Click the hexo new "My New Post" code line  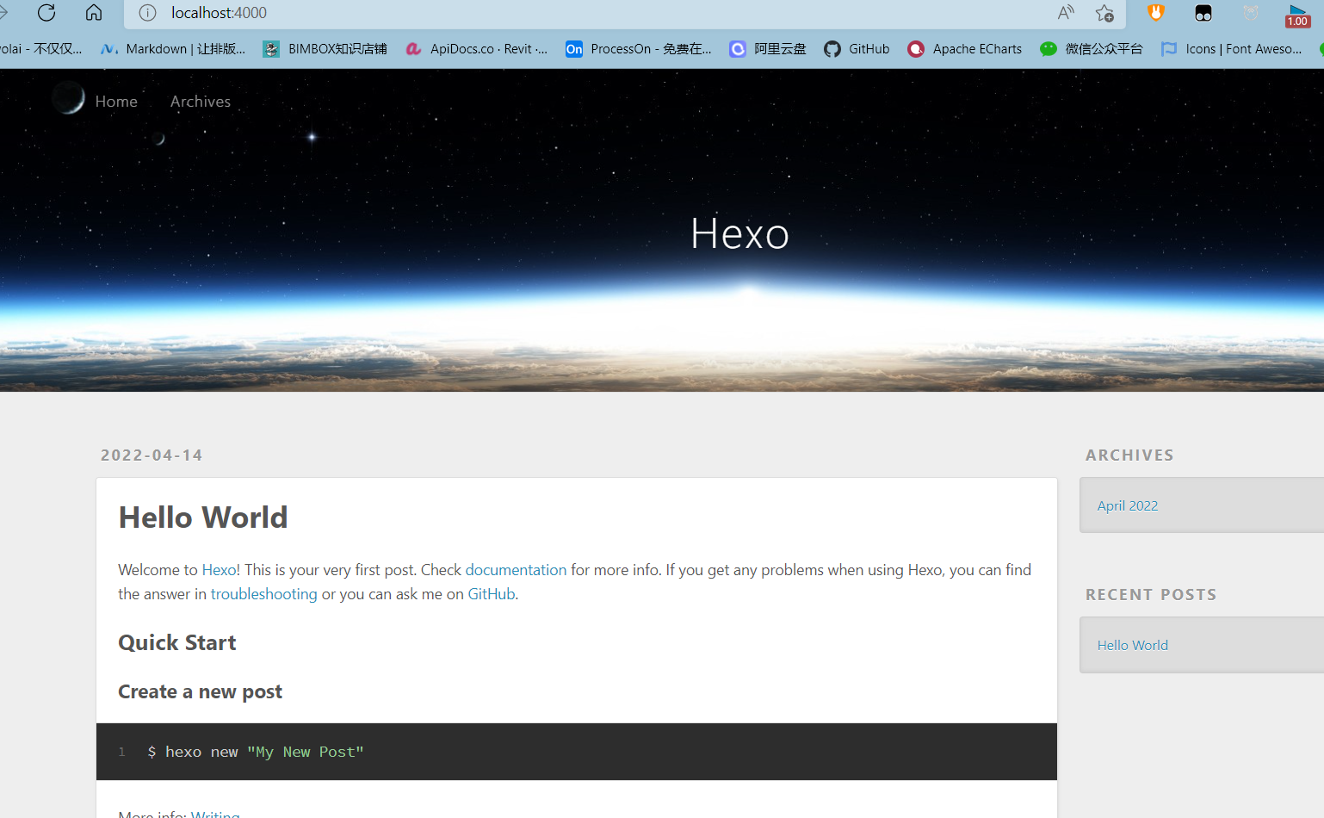click(256, 753)
